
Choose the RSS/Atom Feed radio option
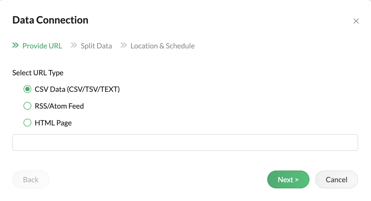pyautogui.click(x=27, y=106)
